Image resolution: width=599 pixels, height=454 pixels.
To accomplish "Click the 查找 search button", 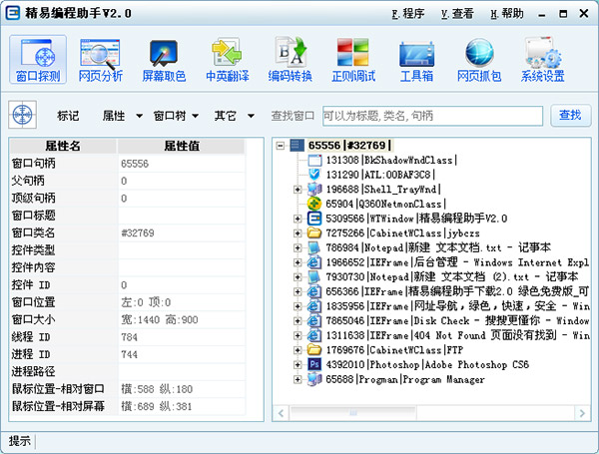I will pyautogui.click(x=570, y=115).
